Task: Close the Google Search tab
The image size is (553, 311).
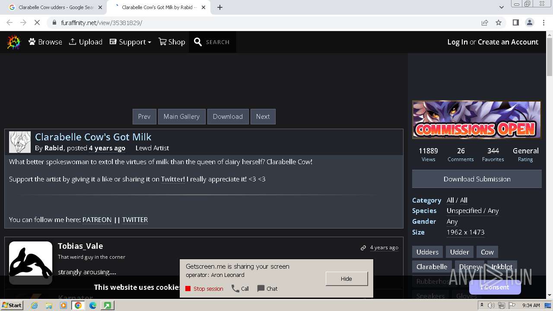Action: pyautogui.click(x=100, y=7)
